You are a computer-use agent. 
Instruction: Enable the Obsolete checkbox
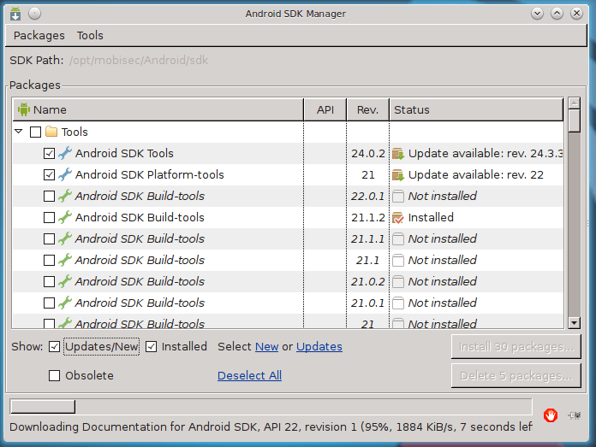(55, 376)
